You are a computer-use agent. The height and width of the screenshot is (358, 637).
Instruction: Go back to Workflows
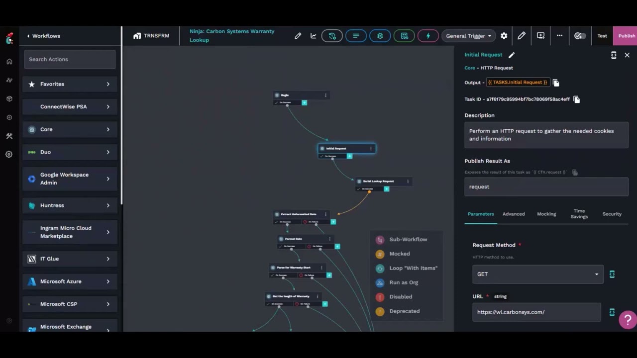[43, 36]
